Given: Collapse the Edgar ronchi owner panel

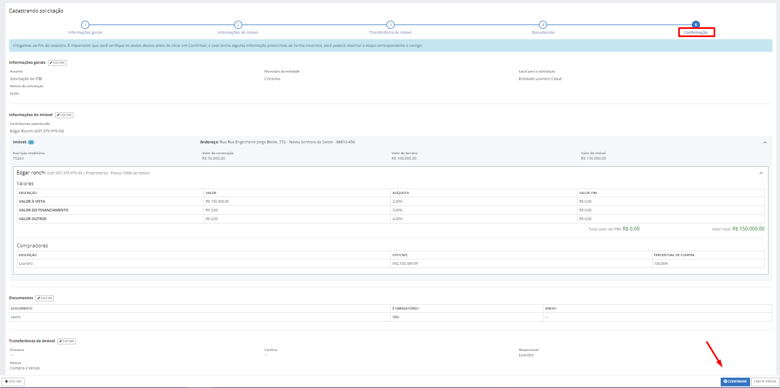Looking at the screenshot, I should 761,173.
